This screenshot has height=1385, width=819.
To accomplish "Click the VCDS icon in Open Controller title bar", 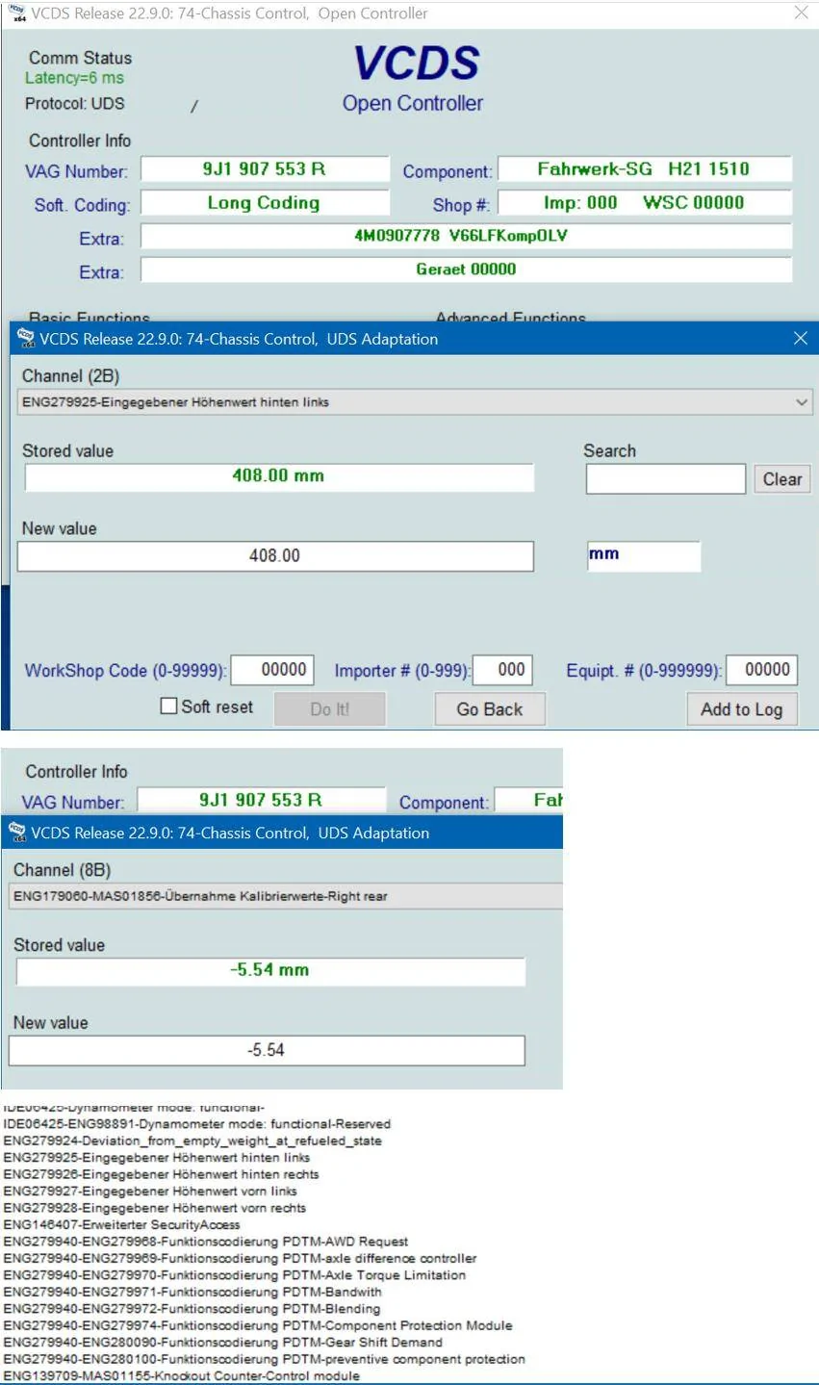I will coord(17,13).
